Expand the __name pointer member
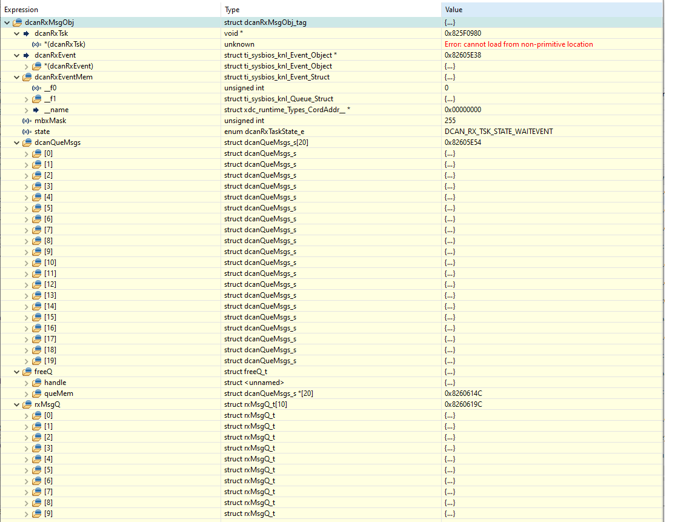Viewport: 698px width, 522px height. pos(26,110)
